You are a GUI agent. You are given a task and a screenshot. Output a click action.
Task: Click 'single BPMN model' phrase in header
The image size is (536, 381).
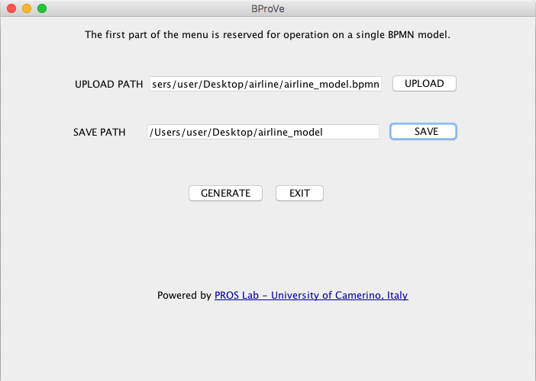(402, 35)
